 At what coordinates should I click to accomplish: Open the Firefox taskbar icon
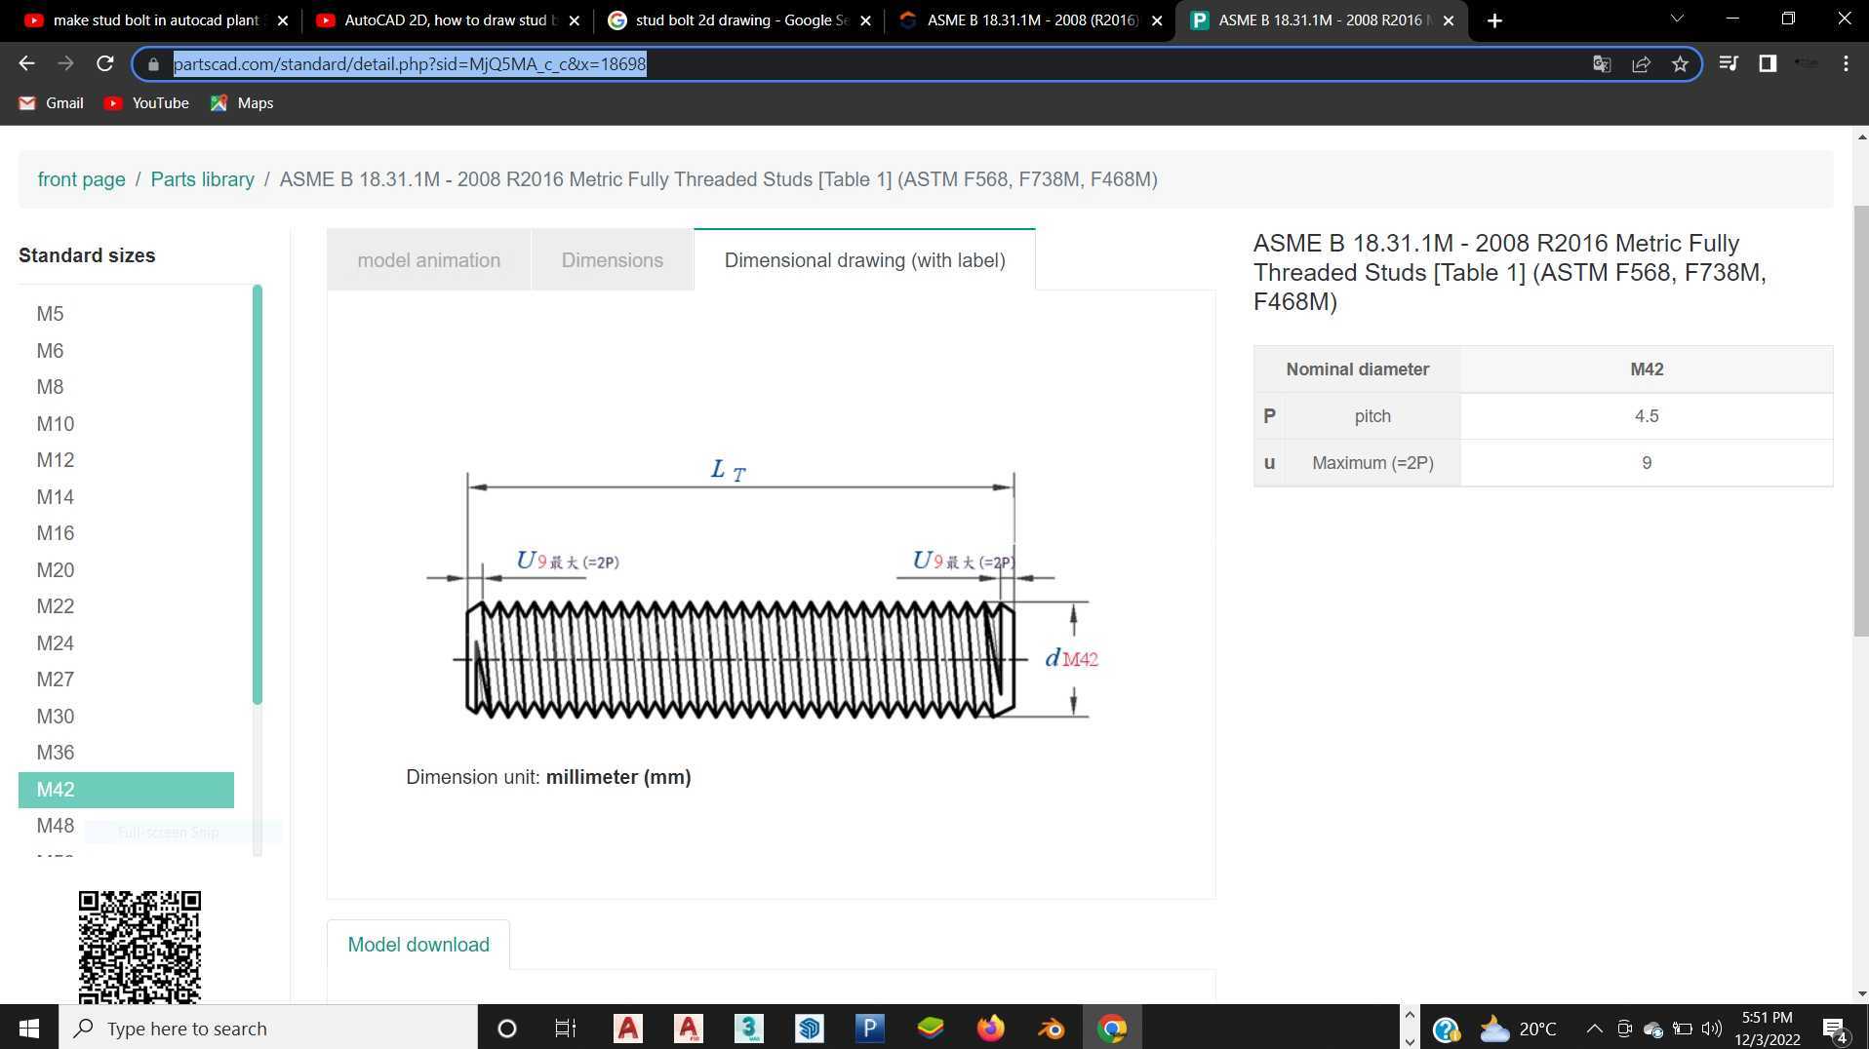point(990,1029)
